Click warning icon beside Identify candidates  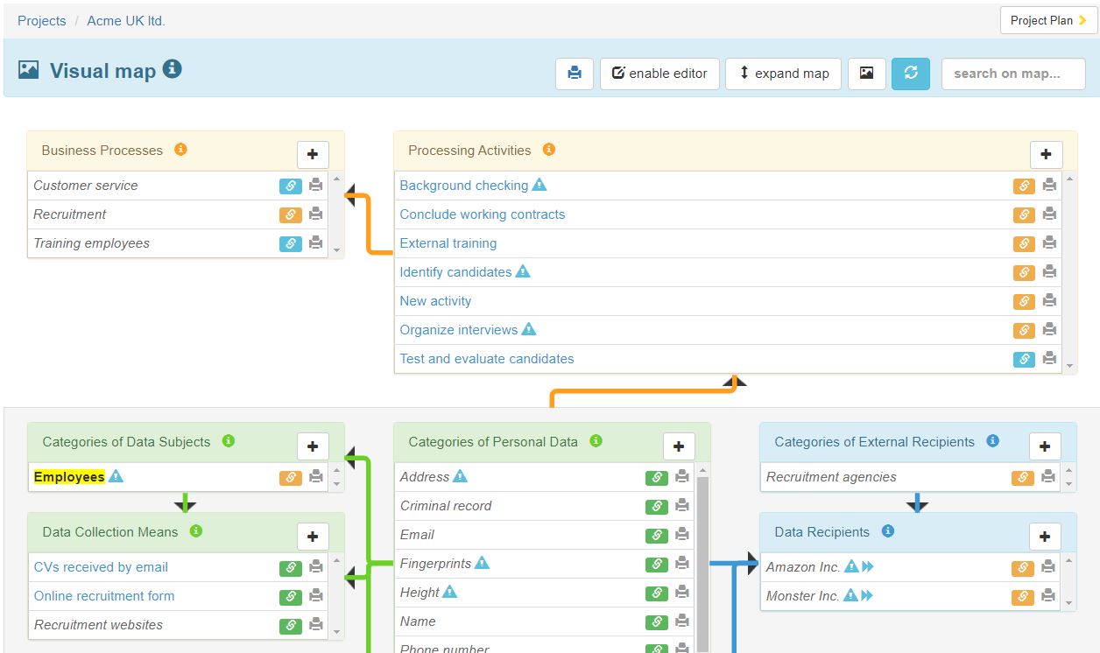[523, 271]
